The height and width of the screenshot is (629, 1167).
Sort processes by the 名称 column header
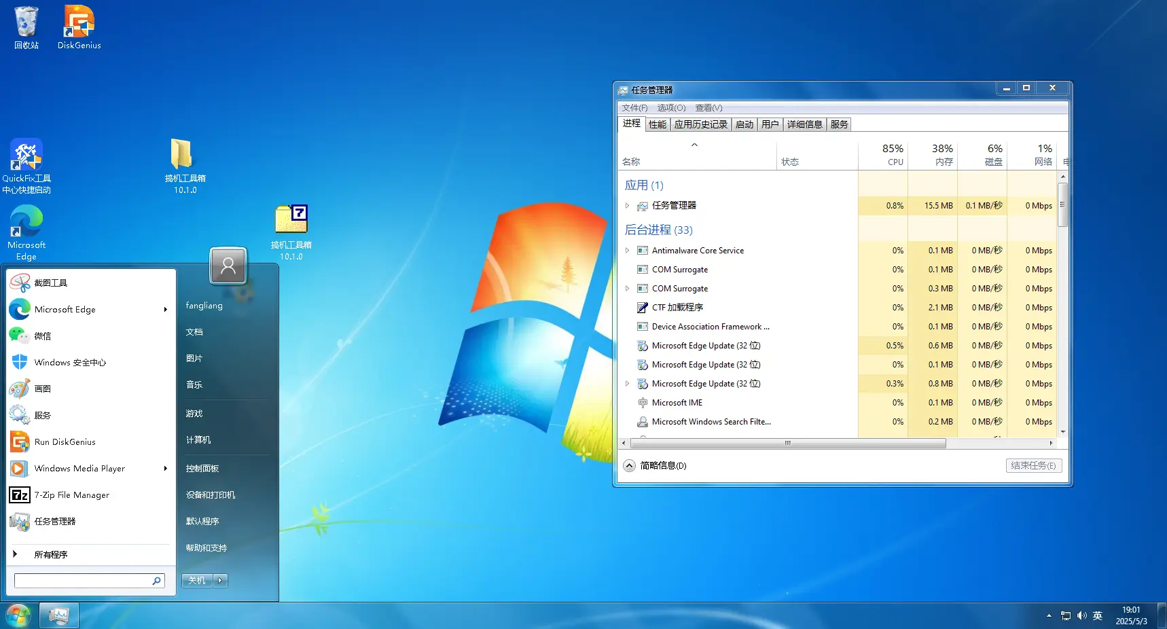(698, 155)
